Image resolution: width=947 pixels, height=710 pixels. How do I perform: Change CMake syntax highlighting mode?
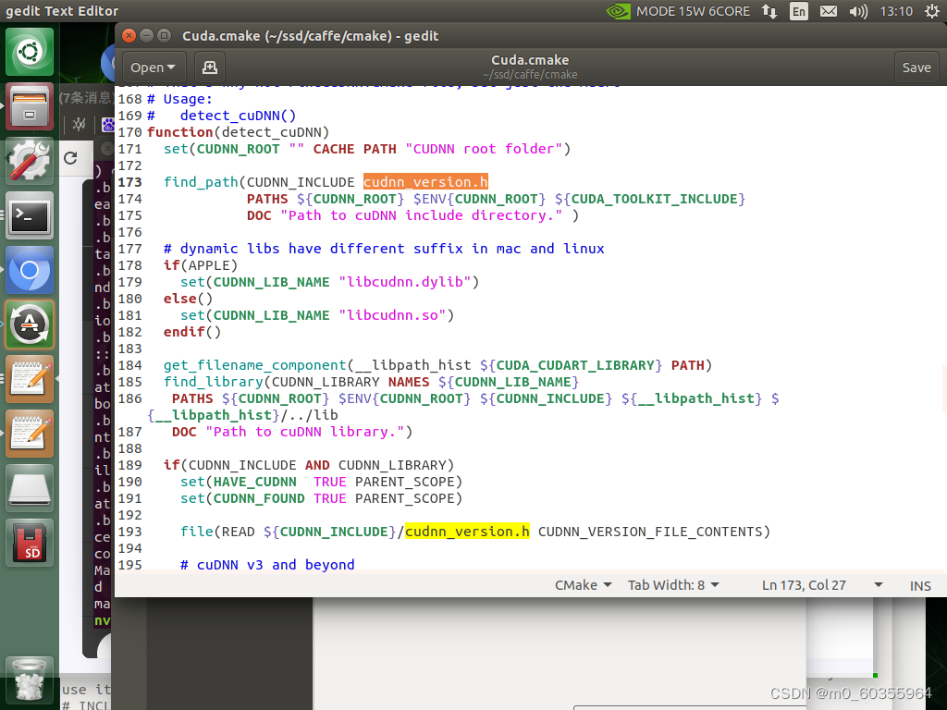583,585
